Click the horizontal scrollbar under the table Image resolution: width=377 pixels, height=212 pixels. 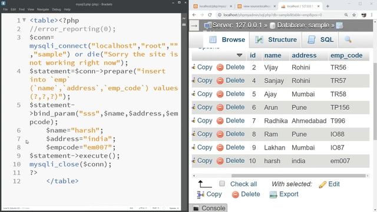click(x=298, y=175)
